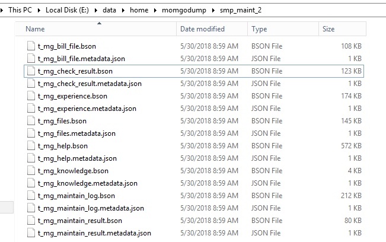The image size is (386, 242).
Task: Click the t_mg_maintain_result.bson file icon
Action: 31,221
